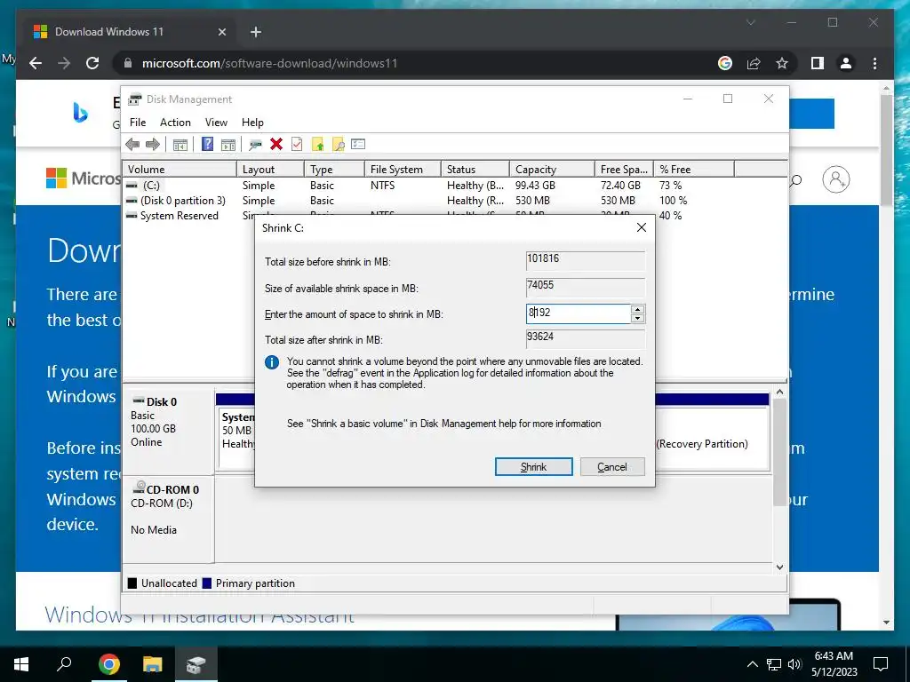Click the connect/rescan disk toolbar icon

tap(255, 145)
